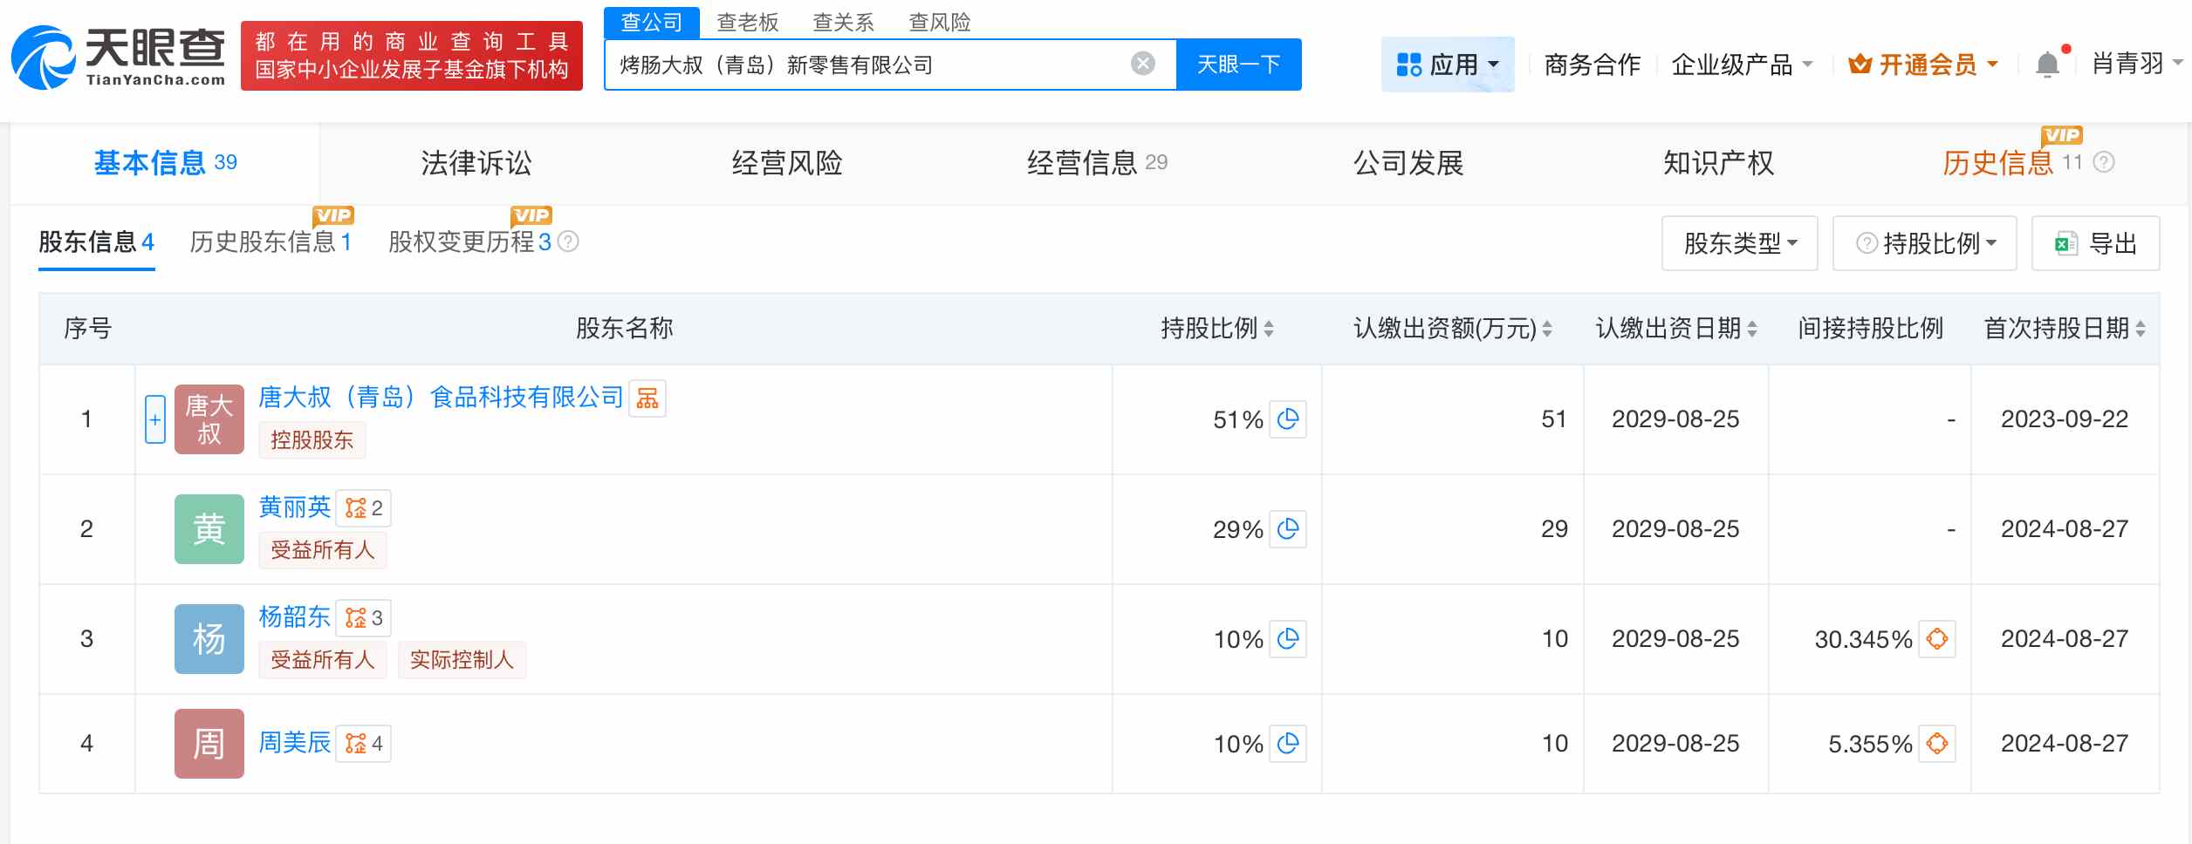View indirect holding diagram icon beside 30.345%
The width and height of the screenshot is (2192, 844).
1935,638
